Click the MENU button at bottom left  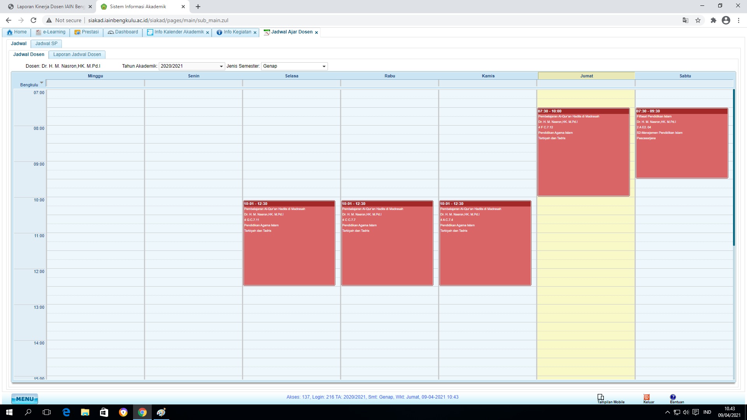click(x=25, y=399)
